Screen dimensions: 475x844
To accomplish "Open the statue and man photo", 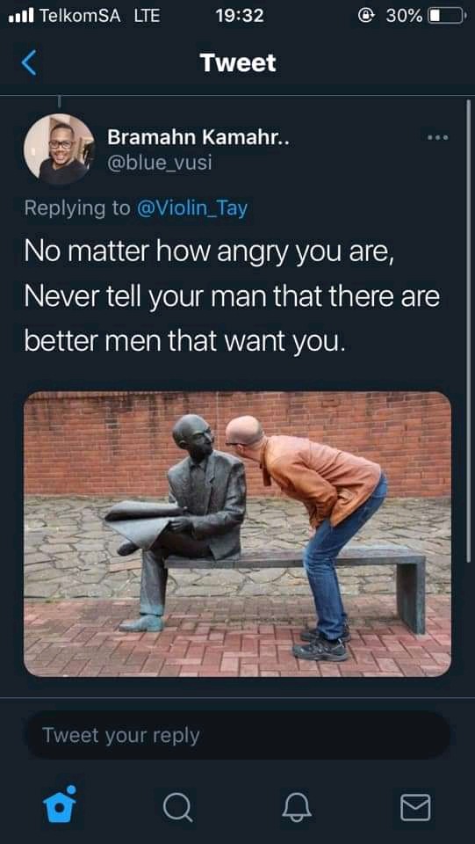I will tap(237, 534).
